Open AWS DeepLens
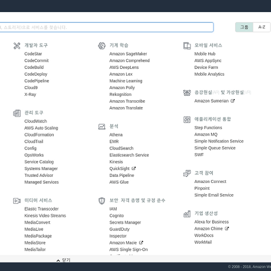The image size is (271, 271). pyautogui.click(x=124, y=67)
